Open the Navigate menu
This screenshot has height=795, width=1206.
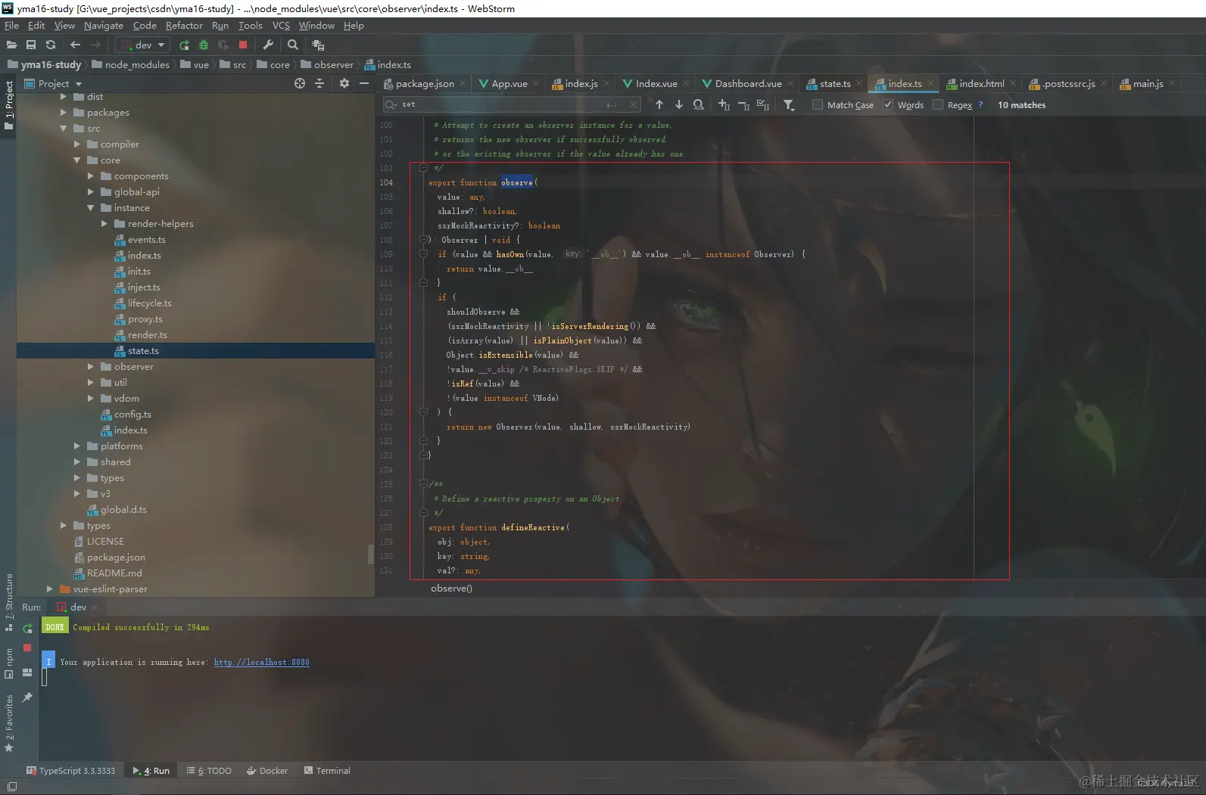[104, 25]
